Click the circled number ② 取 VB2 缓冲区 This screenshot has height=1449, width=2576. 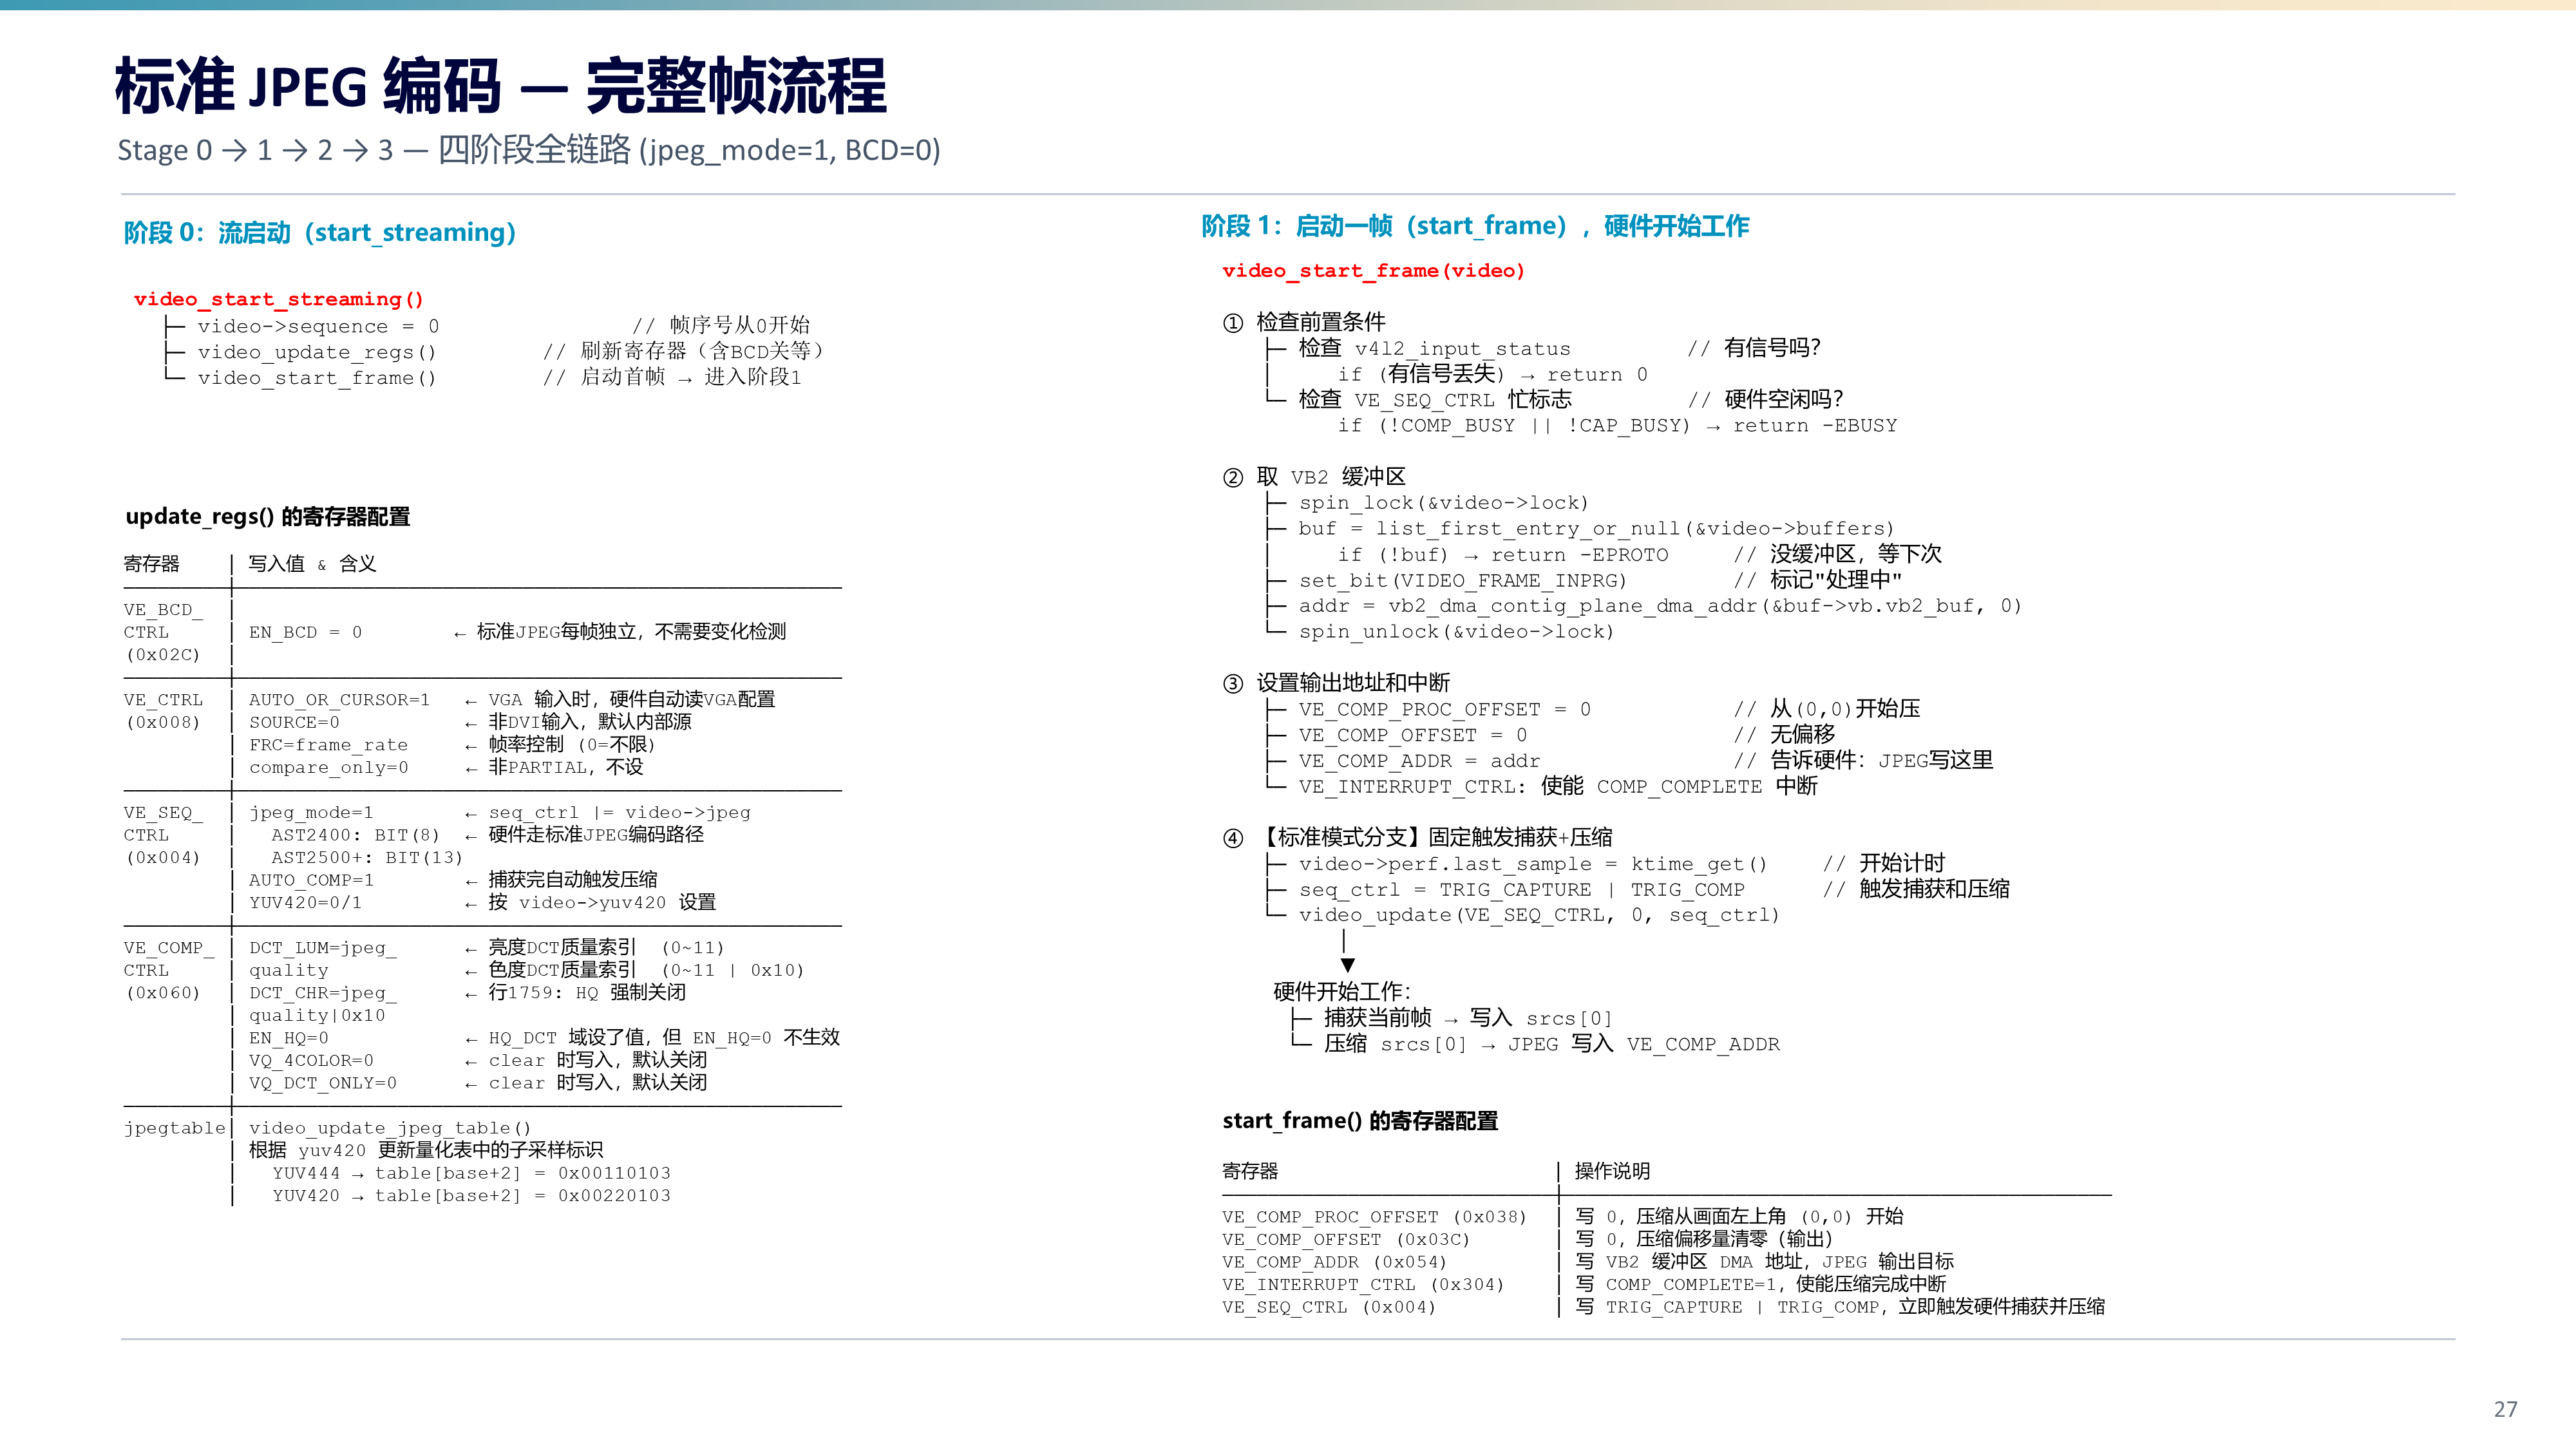[1233, 477]
